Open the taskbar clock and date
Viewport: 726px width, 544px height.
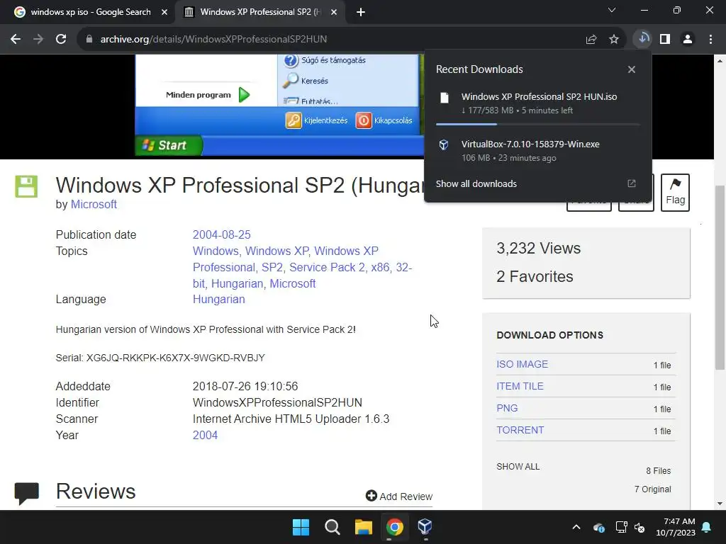(x=676, y=527)
